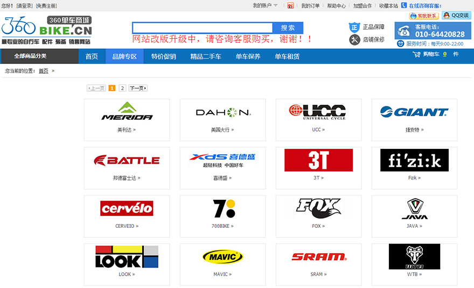Image resolution: width=474 pixels, height=288 pixels.
Task: Go to pagination page 2
Action: click(122, 88)
